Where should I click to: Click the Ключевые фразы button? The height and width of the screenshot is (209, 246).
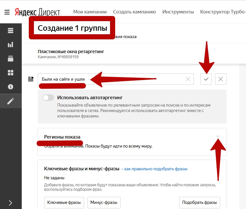[64, 202]
